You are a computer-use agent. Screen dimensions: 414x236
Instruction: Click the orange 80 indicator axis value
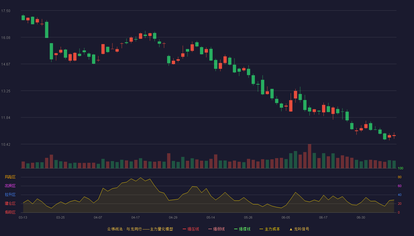point(400,177)
